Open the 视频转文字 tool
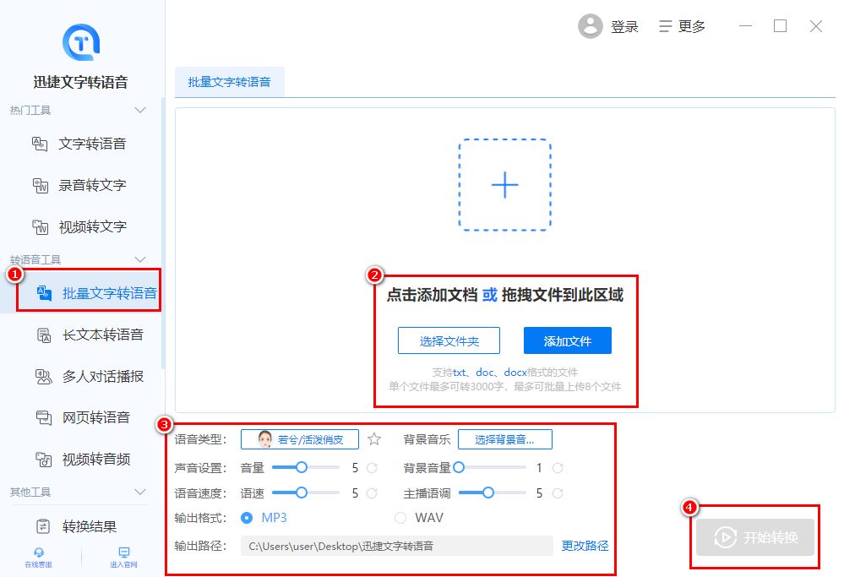This screenshot has width=844, height=577. (81, 226)
